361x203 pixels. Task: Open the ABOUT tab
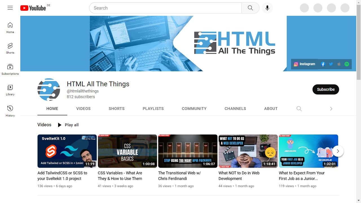[x=271, y=109]
